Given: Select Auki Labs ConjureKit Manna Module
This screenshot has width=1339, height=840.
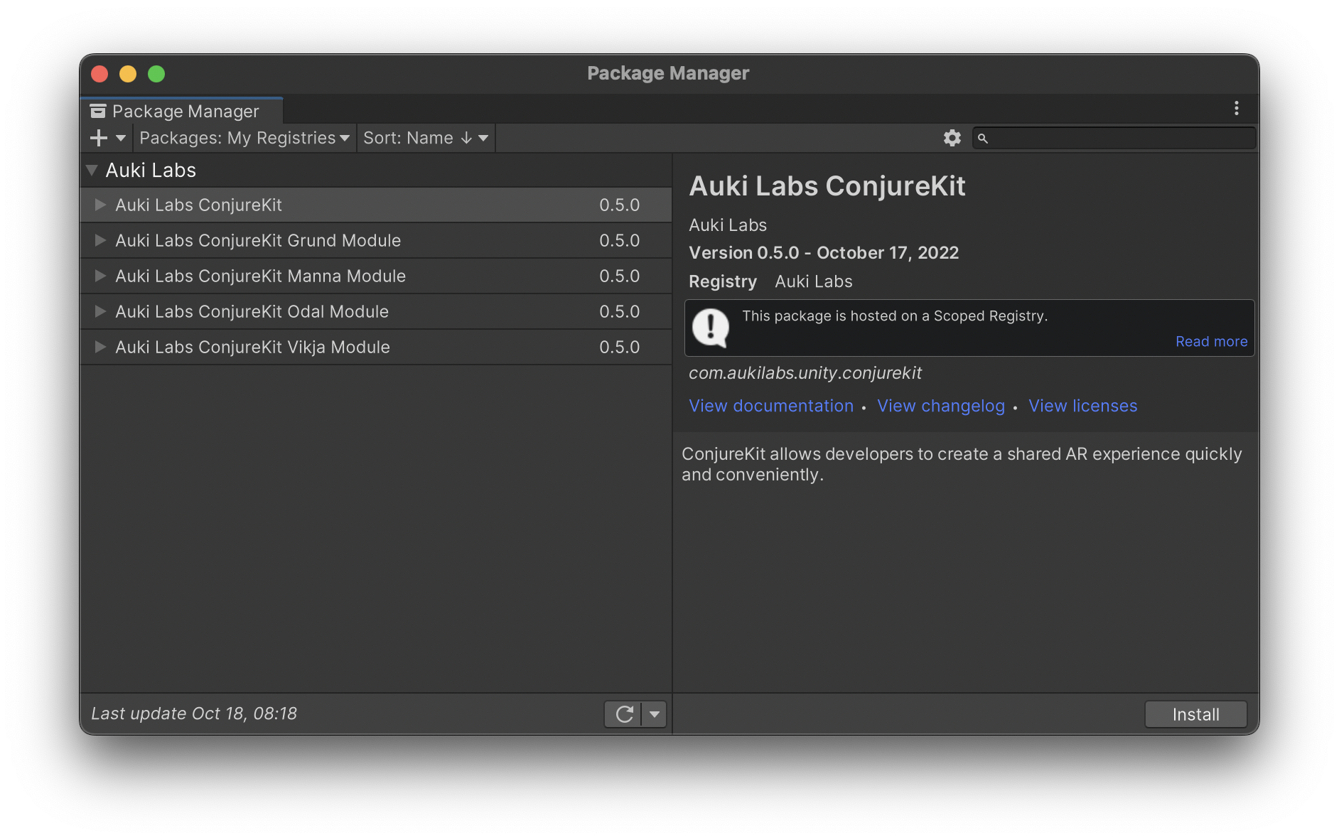Looking at the screenshot, I should (x=376, y=276).
